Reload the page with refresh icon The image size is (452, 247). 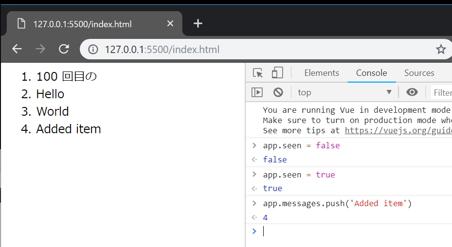64,49
